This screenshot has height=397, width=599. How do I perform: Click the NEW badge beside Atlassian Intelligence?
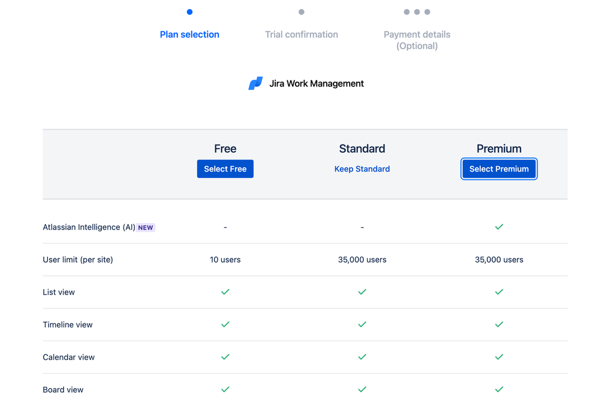(146, 228)
